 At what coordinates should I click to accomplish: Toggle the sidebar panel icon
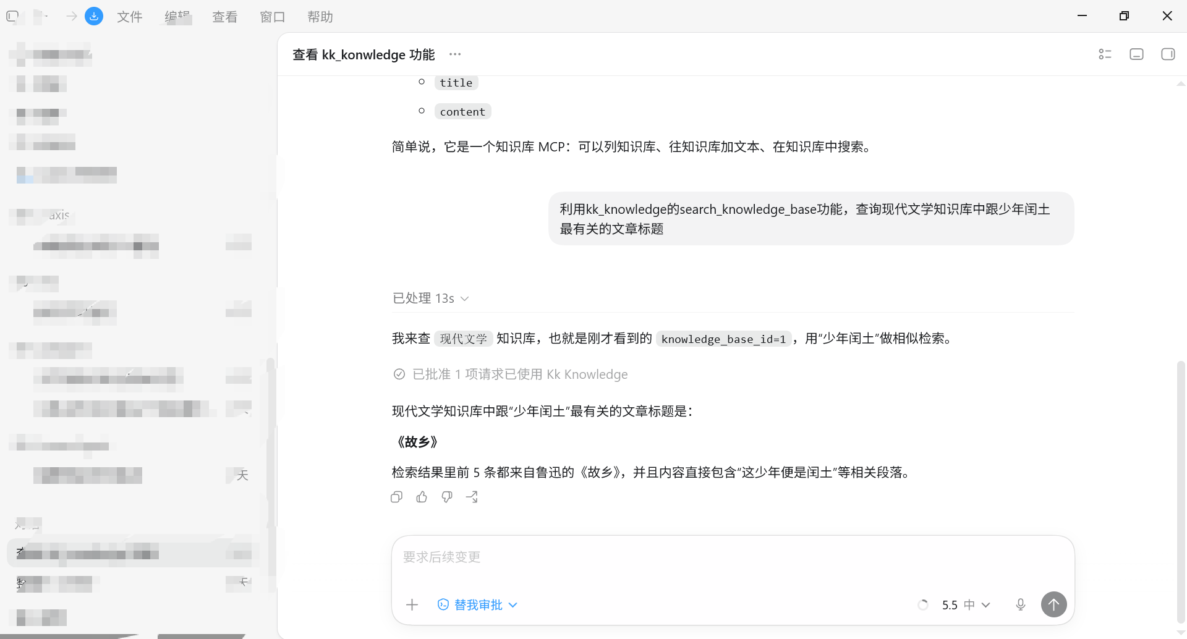pos(12,16)
